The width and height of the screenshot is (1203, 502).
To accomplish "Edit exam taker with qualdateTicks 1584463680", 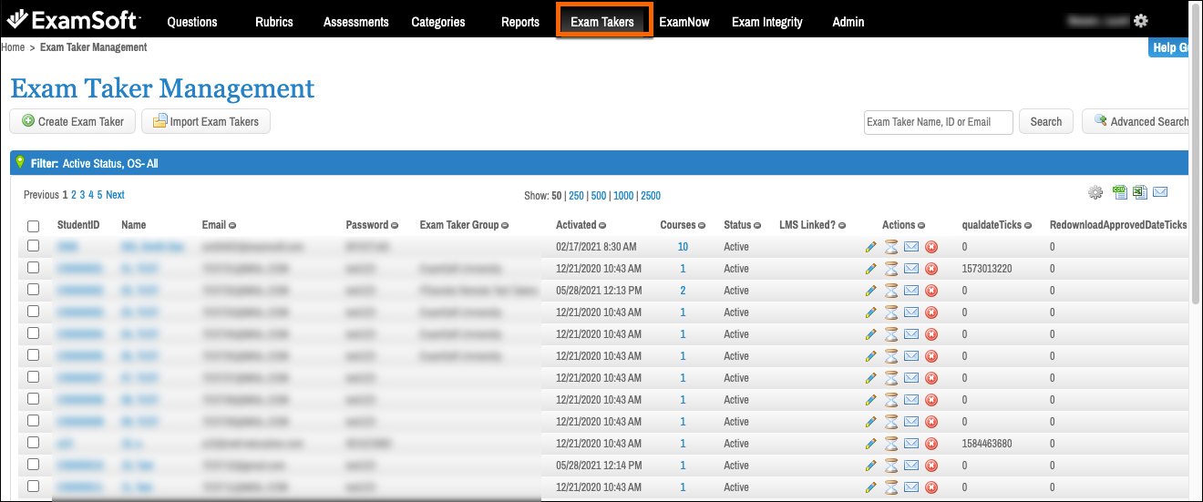I will click(870, 444).
